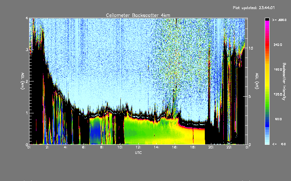The image size is (291, 181).
Task: Click the 10 tick label on the kft axis
Action: click(x=251, y=48)
